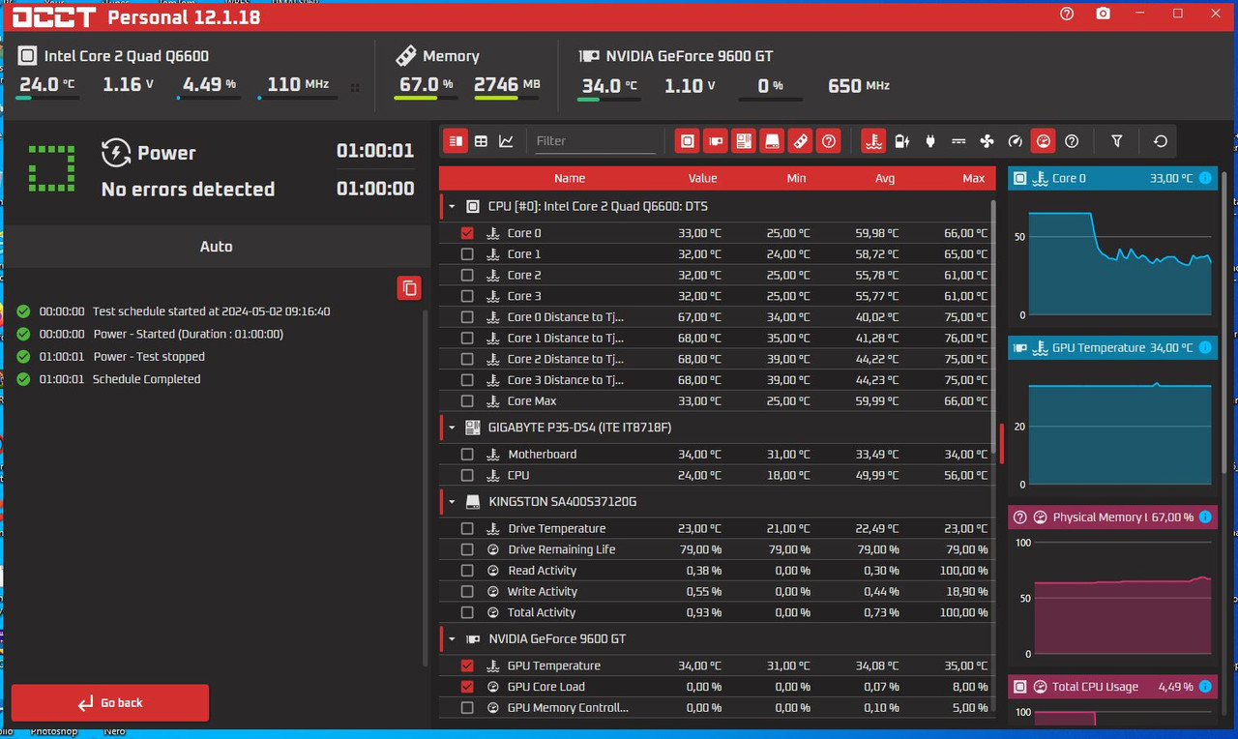This screenshot has height=739, width=1238.
Task: Select the Memory summary title
Action: tap(451, 56)
